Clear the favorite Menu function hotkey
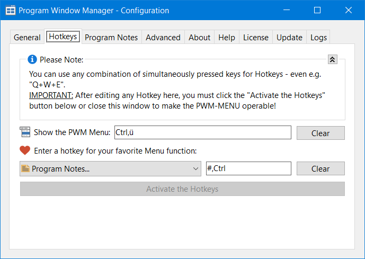The width and height of the screenshot is (365, 259). coord(321,169)
